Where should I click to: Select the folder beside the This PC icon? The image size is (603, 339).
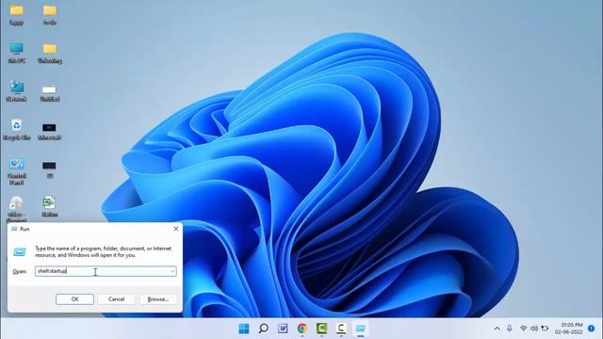pos(50,53)
